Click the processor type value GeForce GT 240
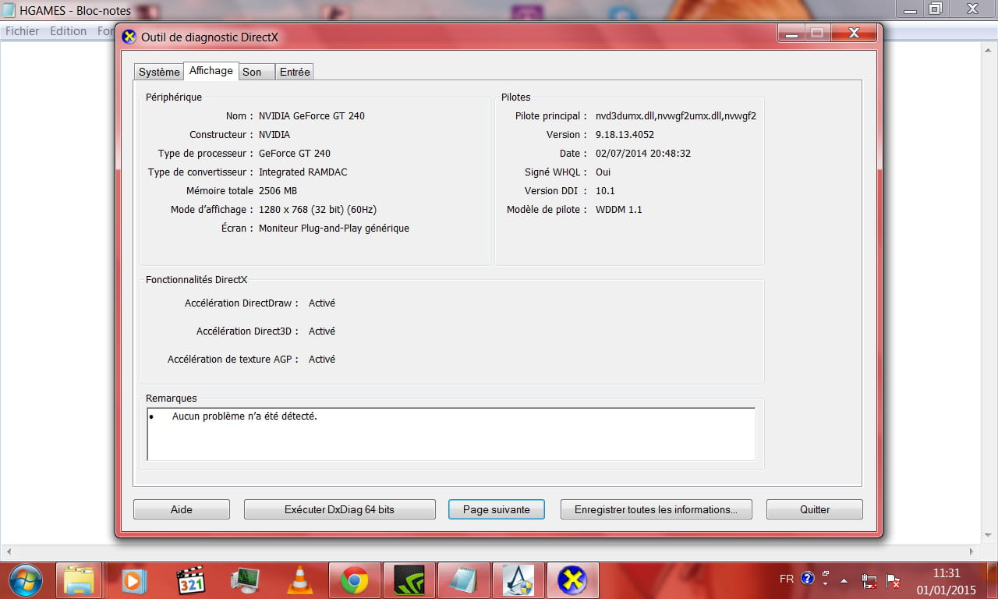The image size is (998, 599). tap(295, 153)
